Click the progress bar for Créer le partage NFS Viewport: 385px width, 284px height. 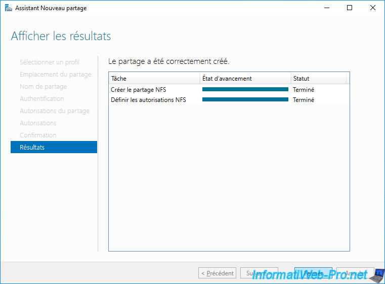(x=245, y=90)
